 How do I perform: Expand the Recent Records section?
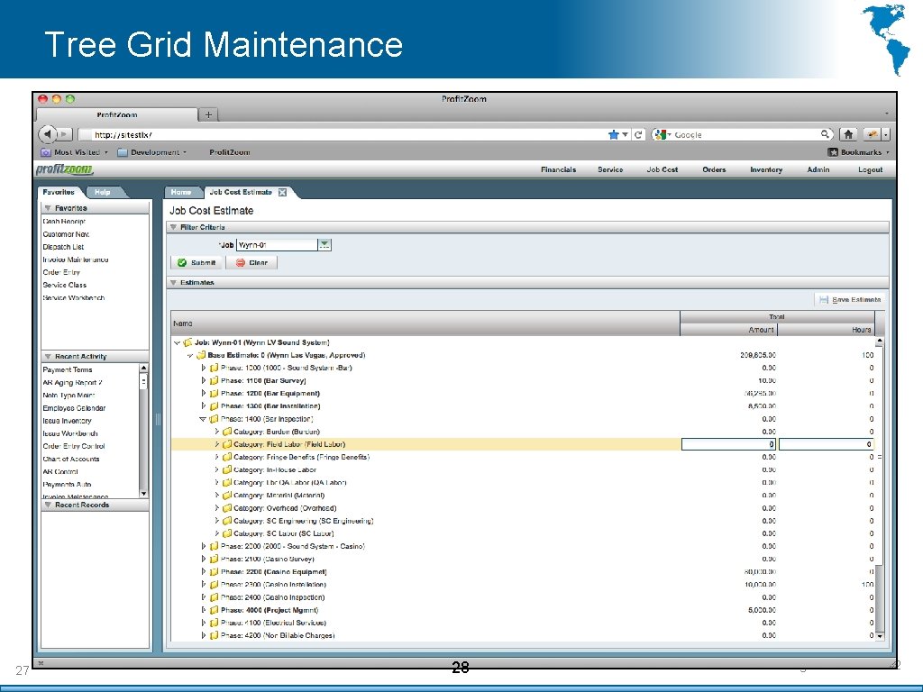tap(49, 505)
